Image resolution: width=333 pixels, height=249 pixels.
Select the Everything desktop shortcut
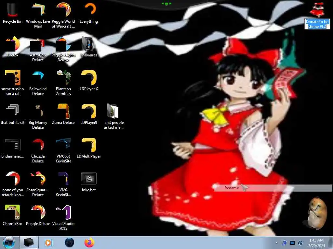tap(89, 13)
